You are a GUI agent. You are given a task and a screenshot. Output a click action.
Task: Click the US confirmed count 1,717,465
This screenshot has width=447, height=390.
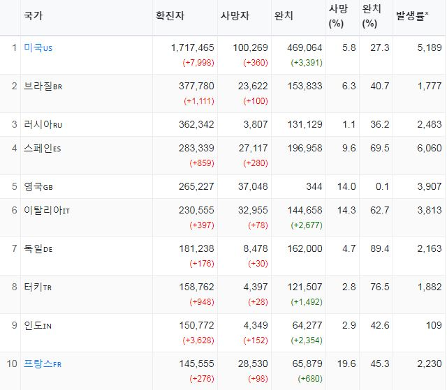click(x=192, y=47)
